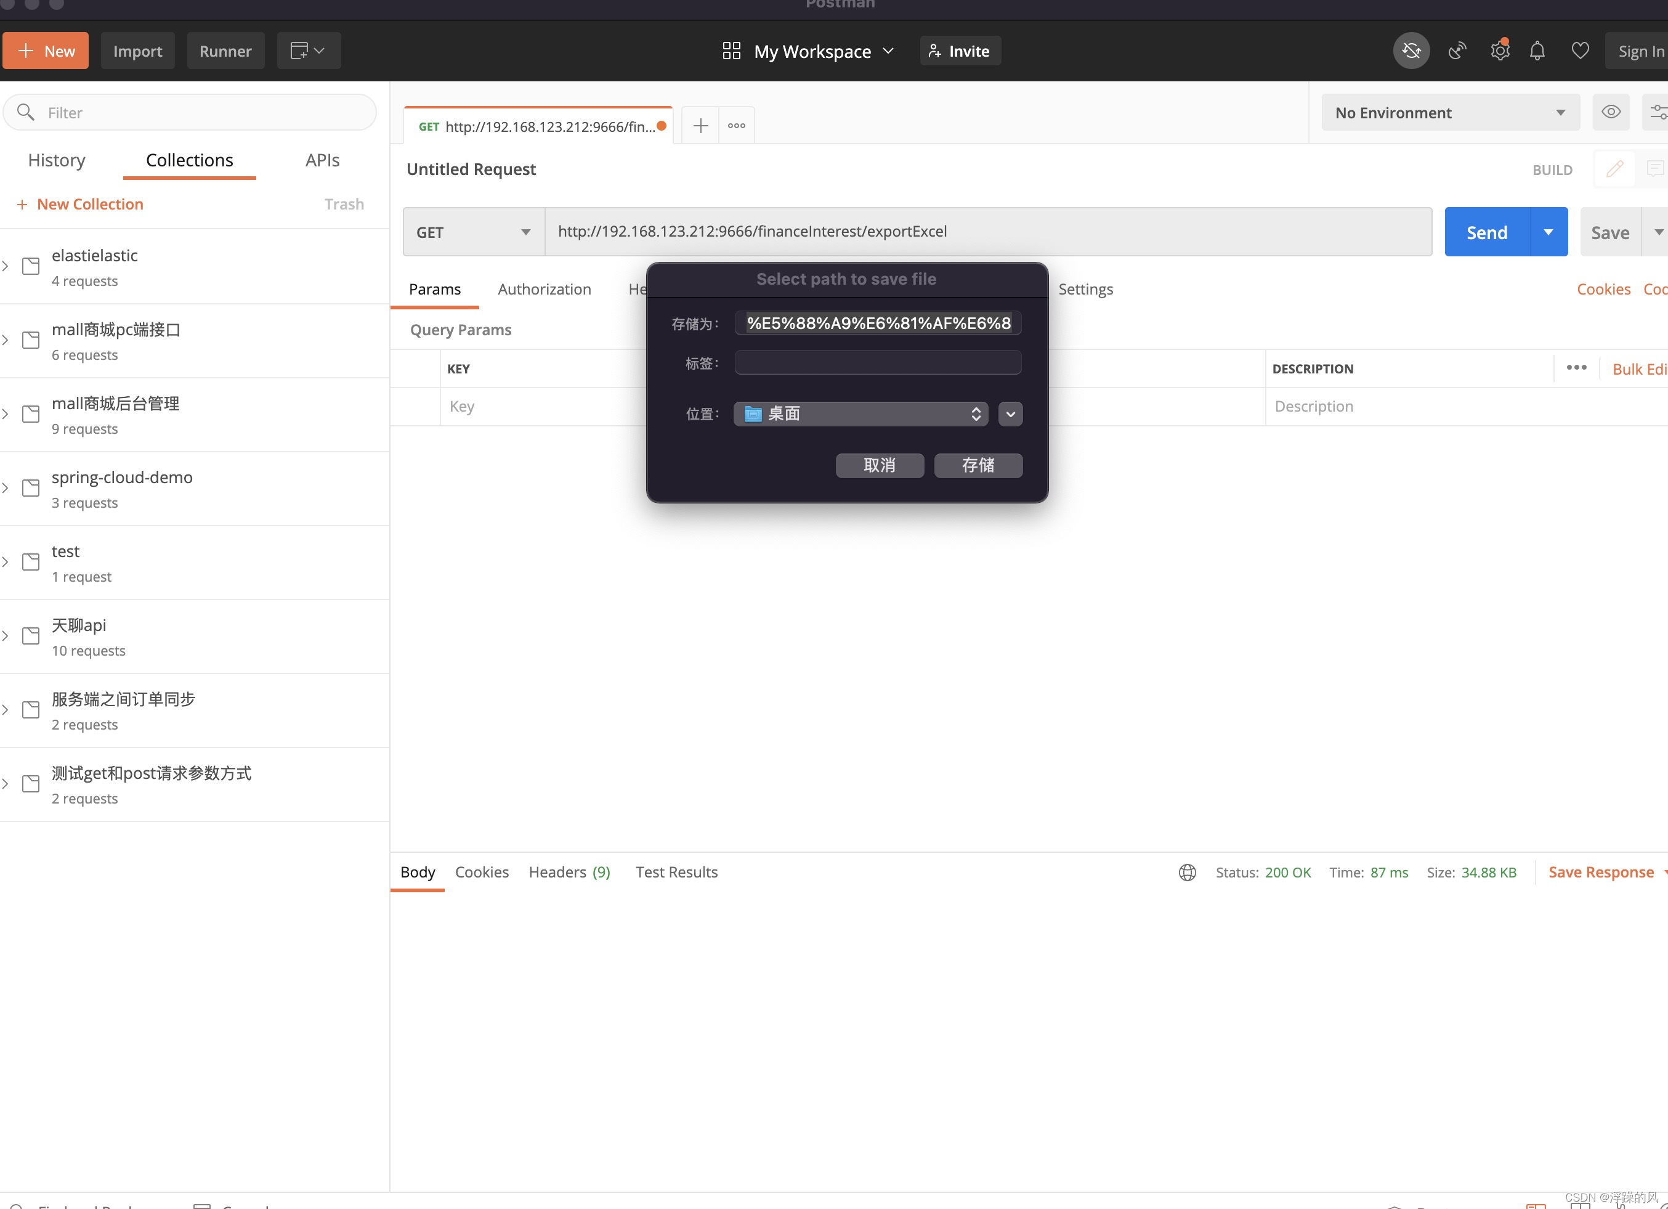Click the 标签 tags field
This screenshot has width=1668, height=1209.
[878, 363]
